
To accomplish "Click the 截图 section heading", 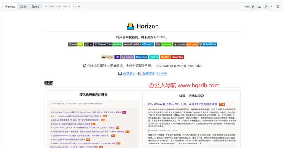I will (x=49, y=83).
